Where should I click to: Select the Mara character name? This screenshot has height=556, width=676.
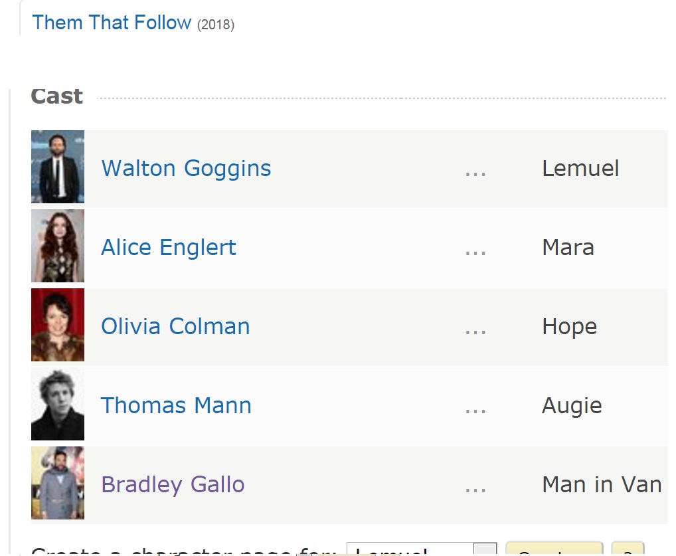point(568,248)
